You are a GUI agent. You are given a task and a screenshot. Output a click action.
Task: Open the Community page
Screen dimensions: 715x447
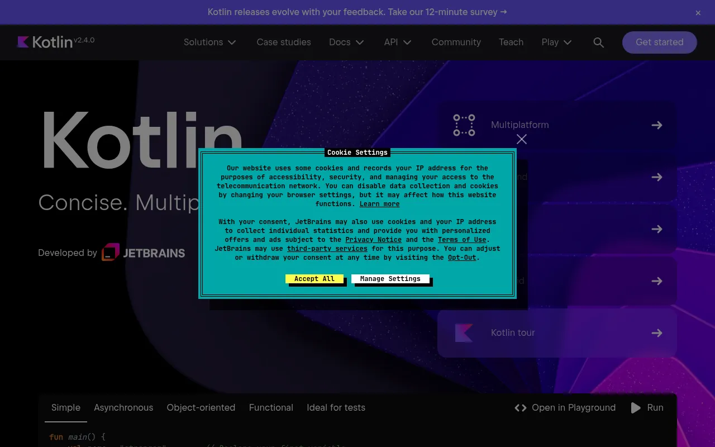tap(456, 42)
